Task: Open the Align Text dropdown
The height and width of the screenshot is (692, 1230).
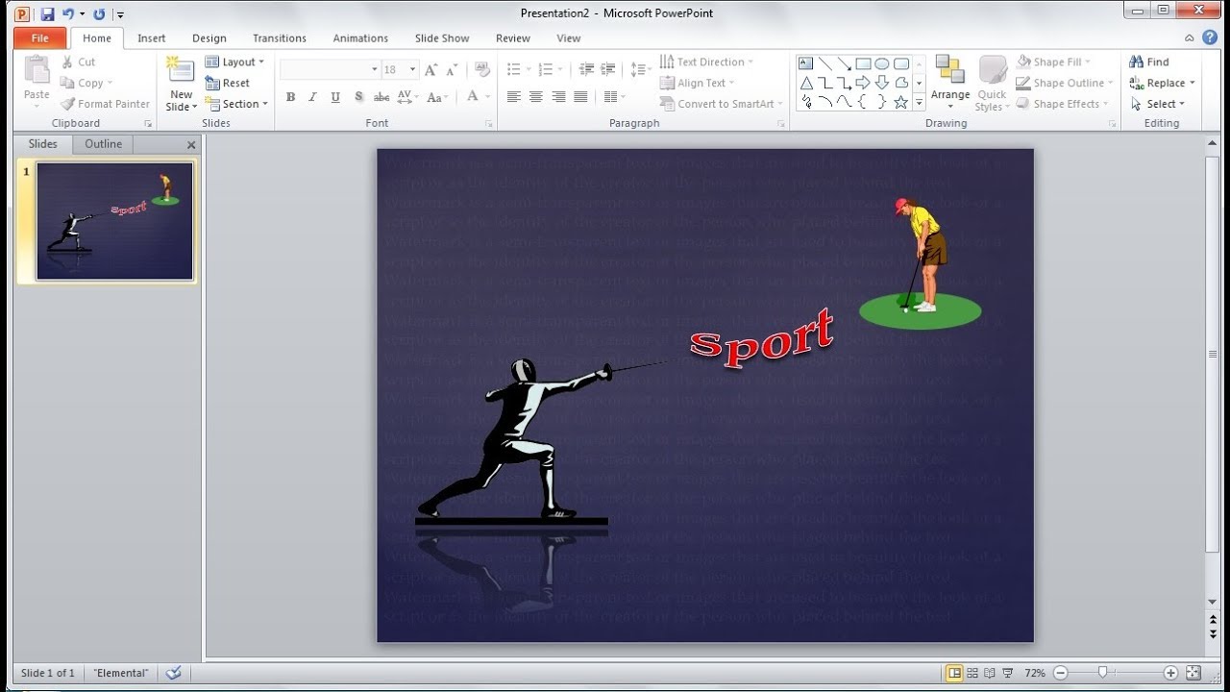Action: pyautogui.click(x=698, y=83)
